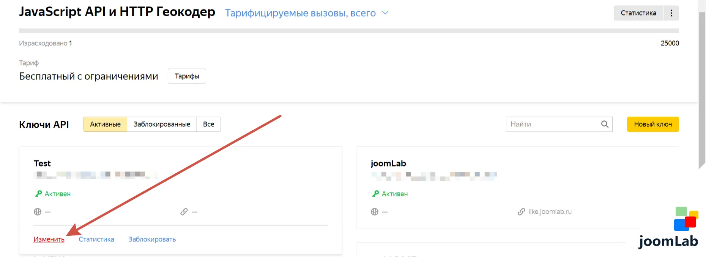Open the three-dot more options menu
The height and width of the screenshot is (257, 706).
click(671, 13)
